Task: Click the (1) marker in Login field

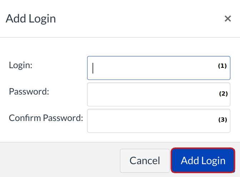Action: pos(222,66)
